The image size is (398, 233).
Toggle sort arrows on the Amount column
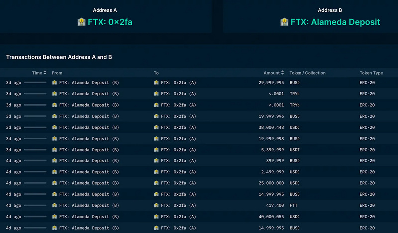(283, 73)
